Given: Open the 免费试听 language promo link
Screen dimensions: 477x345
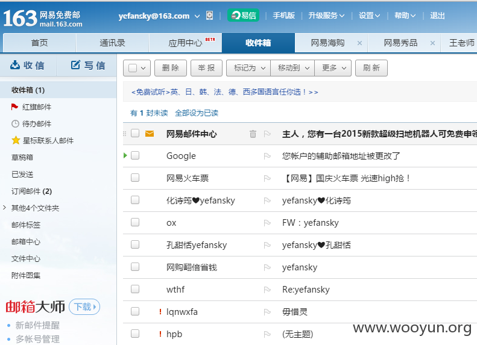Looking at the screenshot, I should pyautogui.click(x=224, y=92).
